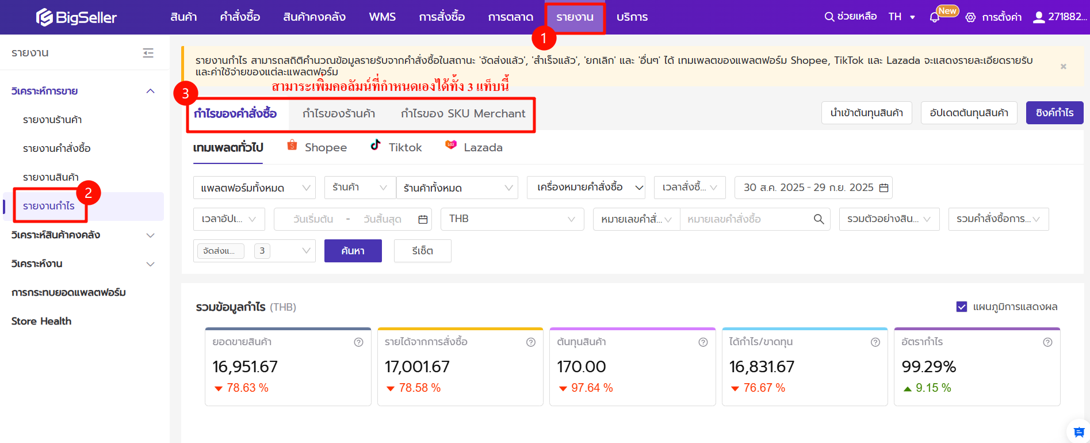
Task: Open the order date range picker
Action: tap(813, 188)
